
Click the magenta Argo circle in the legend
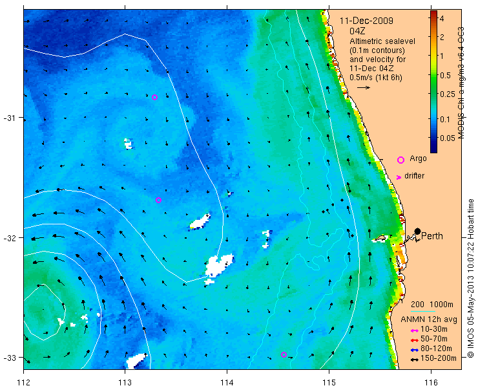tap(400, 160)
